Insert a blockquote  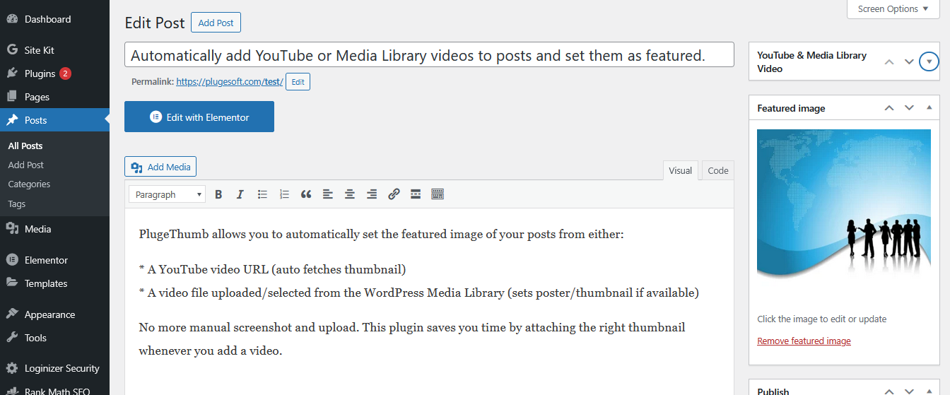pyautogui.click(x=306, y=194)
